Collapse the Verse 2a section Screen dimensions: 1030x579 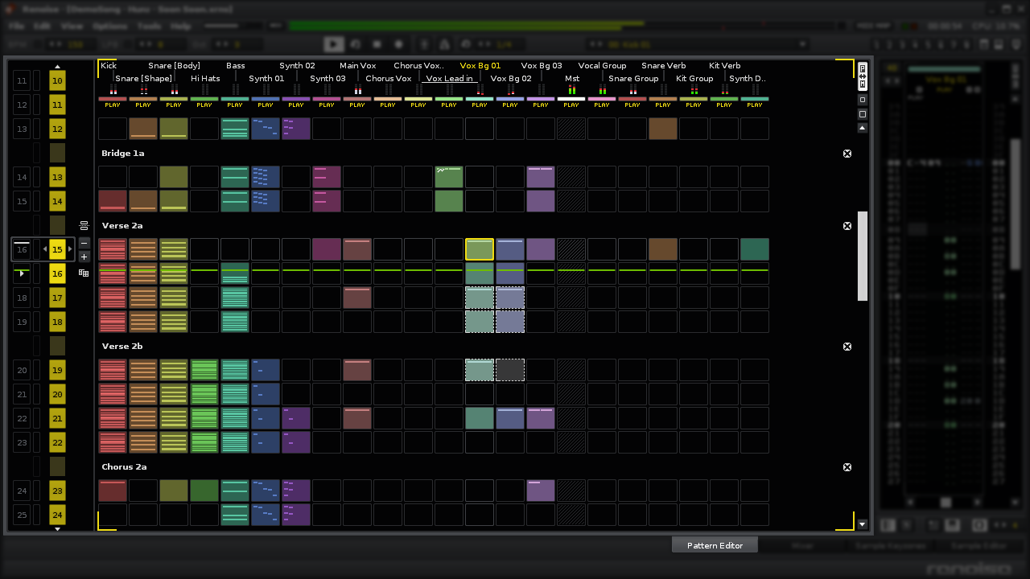pyautogui.click(x=847, y=226)
